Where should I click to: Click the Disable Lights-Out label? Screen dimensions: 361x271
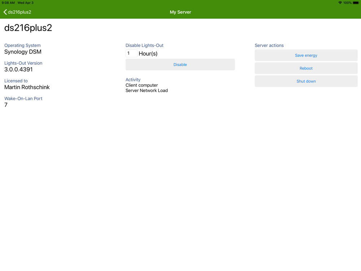(x=144, y=46)
